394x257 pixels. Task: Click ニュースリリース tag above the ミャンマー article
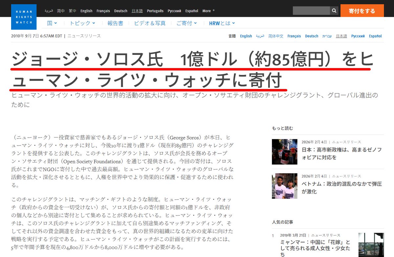(326, 235)
